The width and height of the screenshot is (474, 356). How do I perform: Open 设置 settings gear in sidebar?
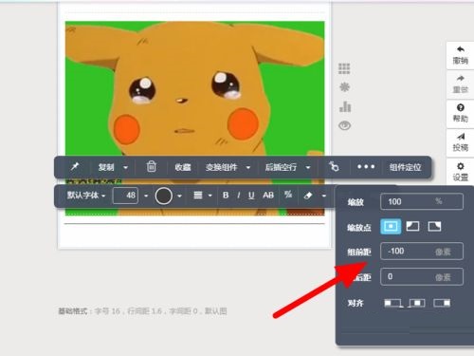click(x=461, y=172)
